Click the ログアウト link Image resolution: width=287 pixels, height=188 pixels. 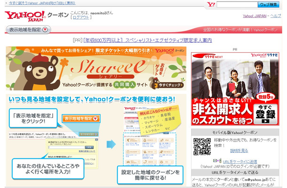tap(81, 17)
